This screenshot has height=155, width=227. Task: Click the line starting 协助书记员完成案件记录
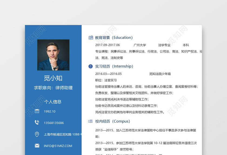click(x=126, y=106)
